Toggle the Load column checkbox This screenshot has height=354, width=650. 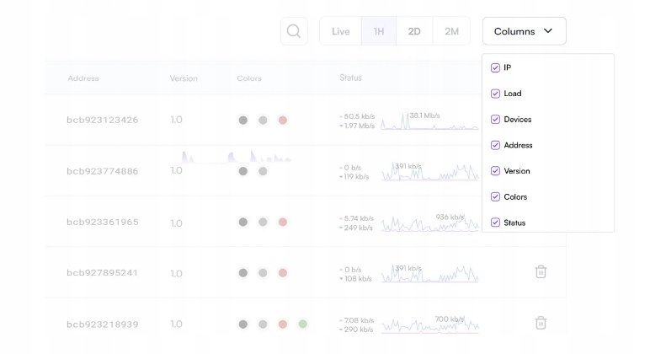495,94
